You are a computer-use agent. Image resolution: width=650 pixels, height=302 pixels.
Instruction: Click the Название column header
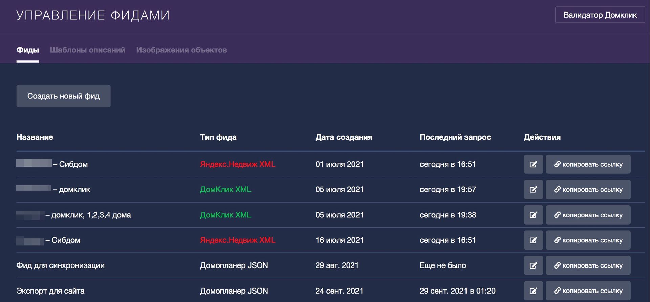tap(35, 137)
